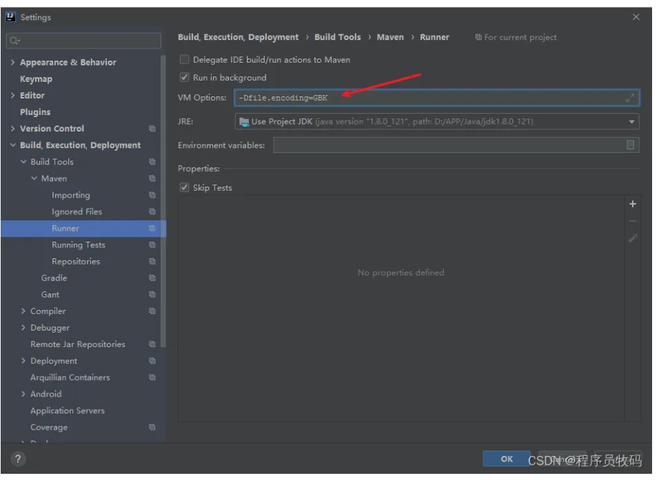Click the settings search box
The image size is (670, 480).
84,41
